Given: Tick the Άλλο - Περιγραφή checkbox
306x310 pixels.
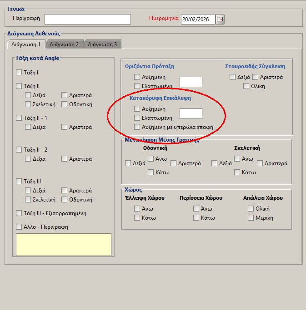Looking at the screenshot, I should coord(19,227).
